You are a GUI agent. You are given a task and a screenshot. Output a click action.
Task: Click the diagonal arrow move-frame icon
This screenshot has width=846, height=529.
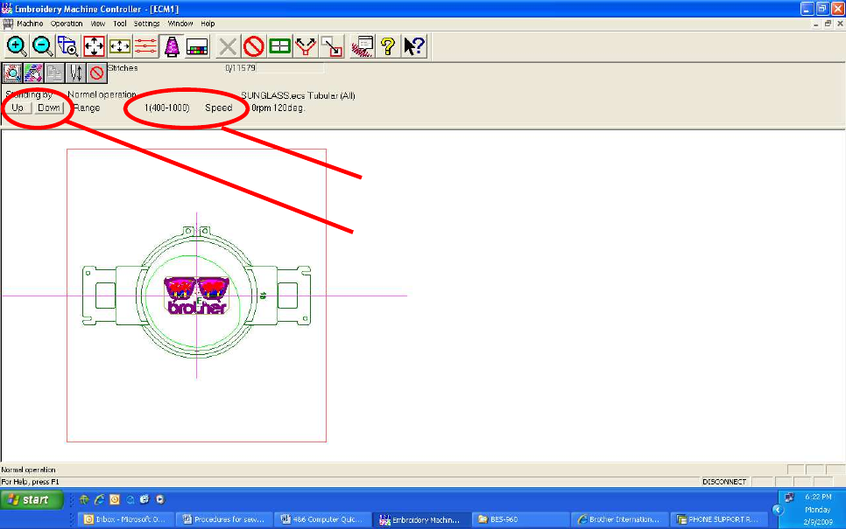pos(331,46)
